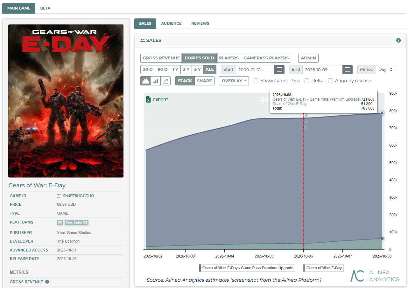This screenshot has width=408, height=288.
Task: Open the REVIEWS tab
Action: [x=200, y=23]
